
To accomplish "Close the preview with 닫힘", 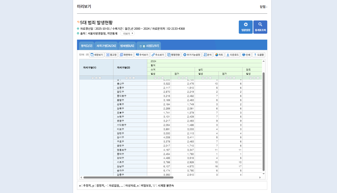I will point(264,7).
